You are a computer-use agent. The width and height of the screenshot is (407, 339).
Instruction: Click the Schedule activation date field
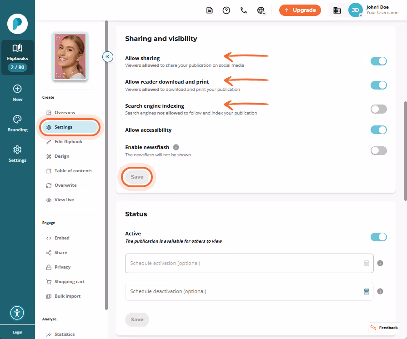coord(249,263)
